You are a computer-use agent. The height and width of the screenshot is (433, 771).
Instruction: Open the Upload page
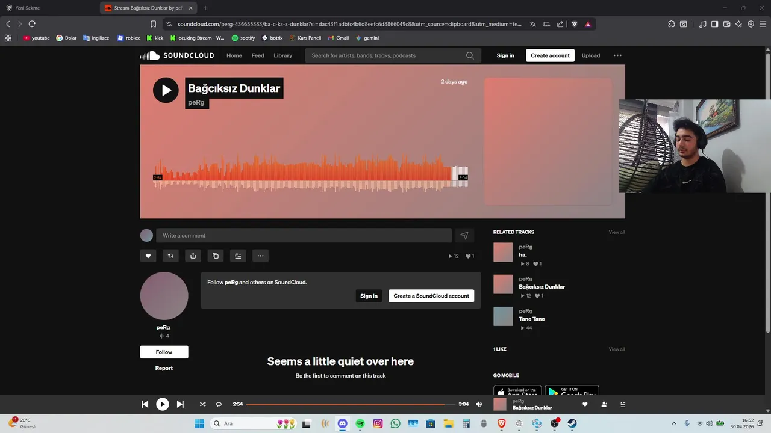(x=590, y=55)
